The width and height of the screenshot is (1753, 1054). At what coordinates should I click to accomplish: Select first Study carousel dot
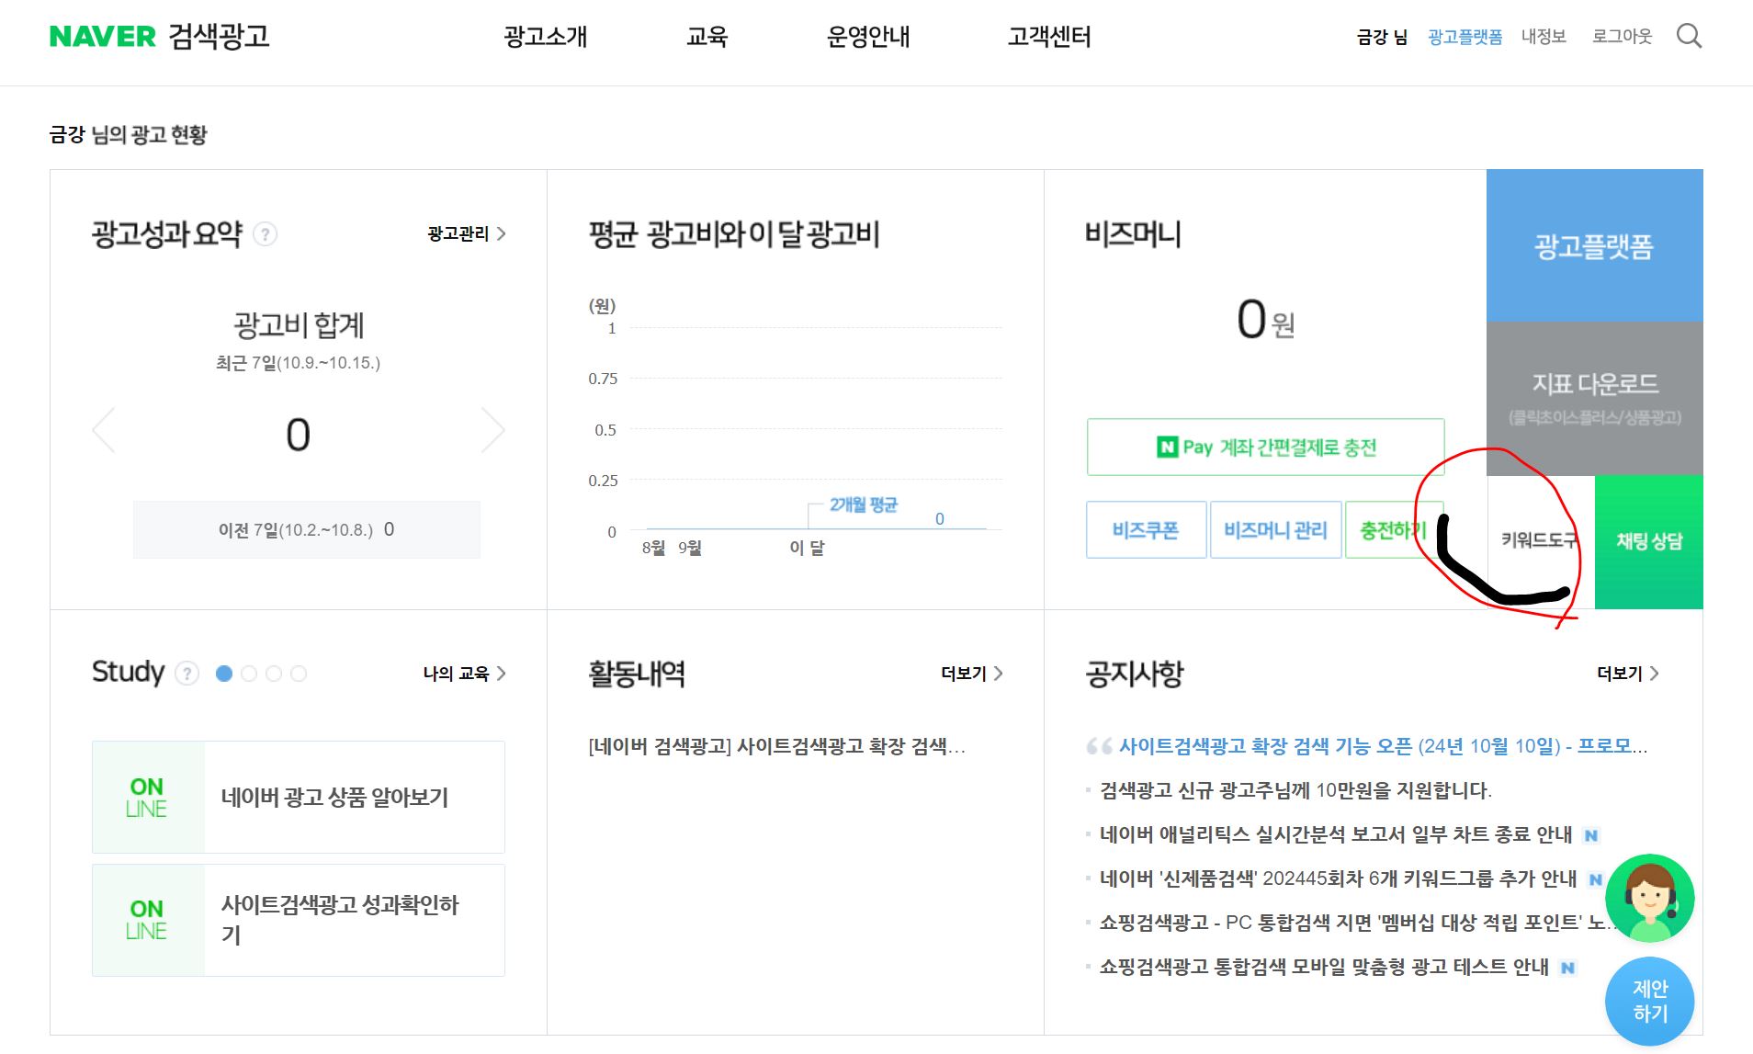point(223,674)
